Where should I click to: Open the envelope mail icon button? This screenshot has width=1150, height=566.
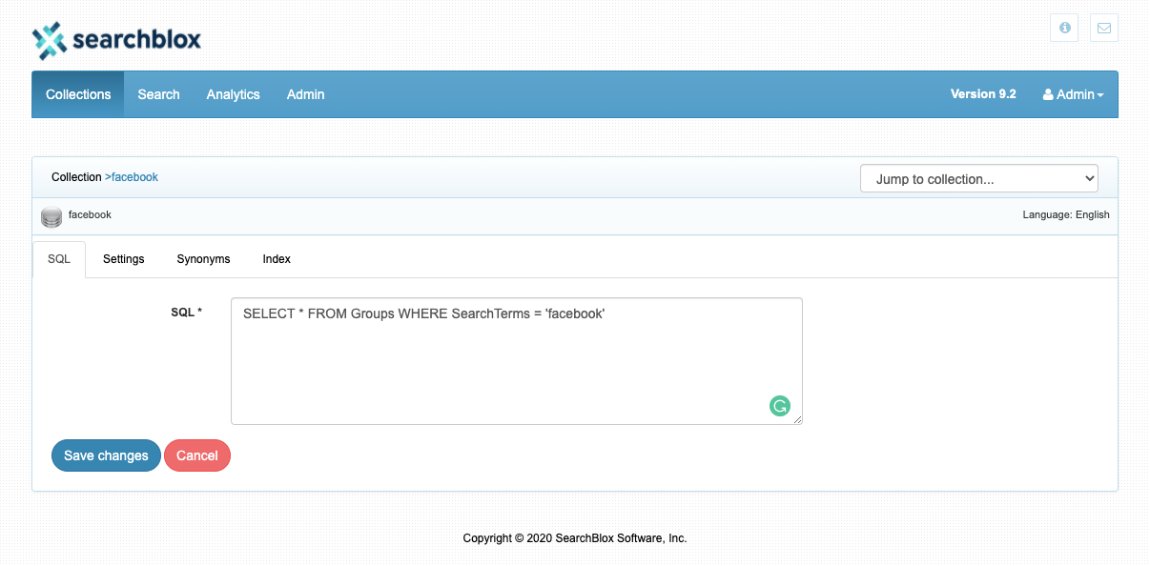click(x=1104, y=28)
